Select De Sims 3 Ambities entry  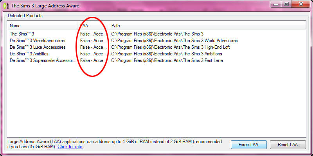tap(29, 54)
